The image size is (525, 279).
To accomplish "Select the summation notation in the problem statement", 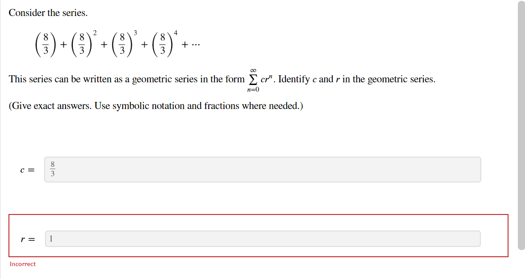I will (253, 79).
